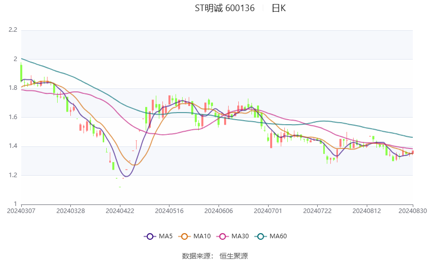Toggle the MA10 moving average legend
This screenshot has width=430, height=261.
point(194,236)
